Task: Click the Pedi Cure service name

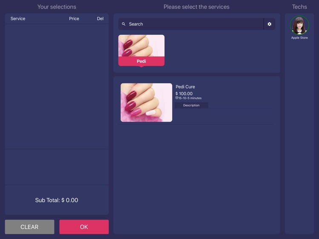Action: click(185, 87)
